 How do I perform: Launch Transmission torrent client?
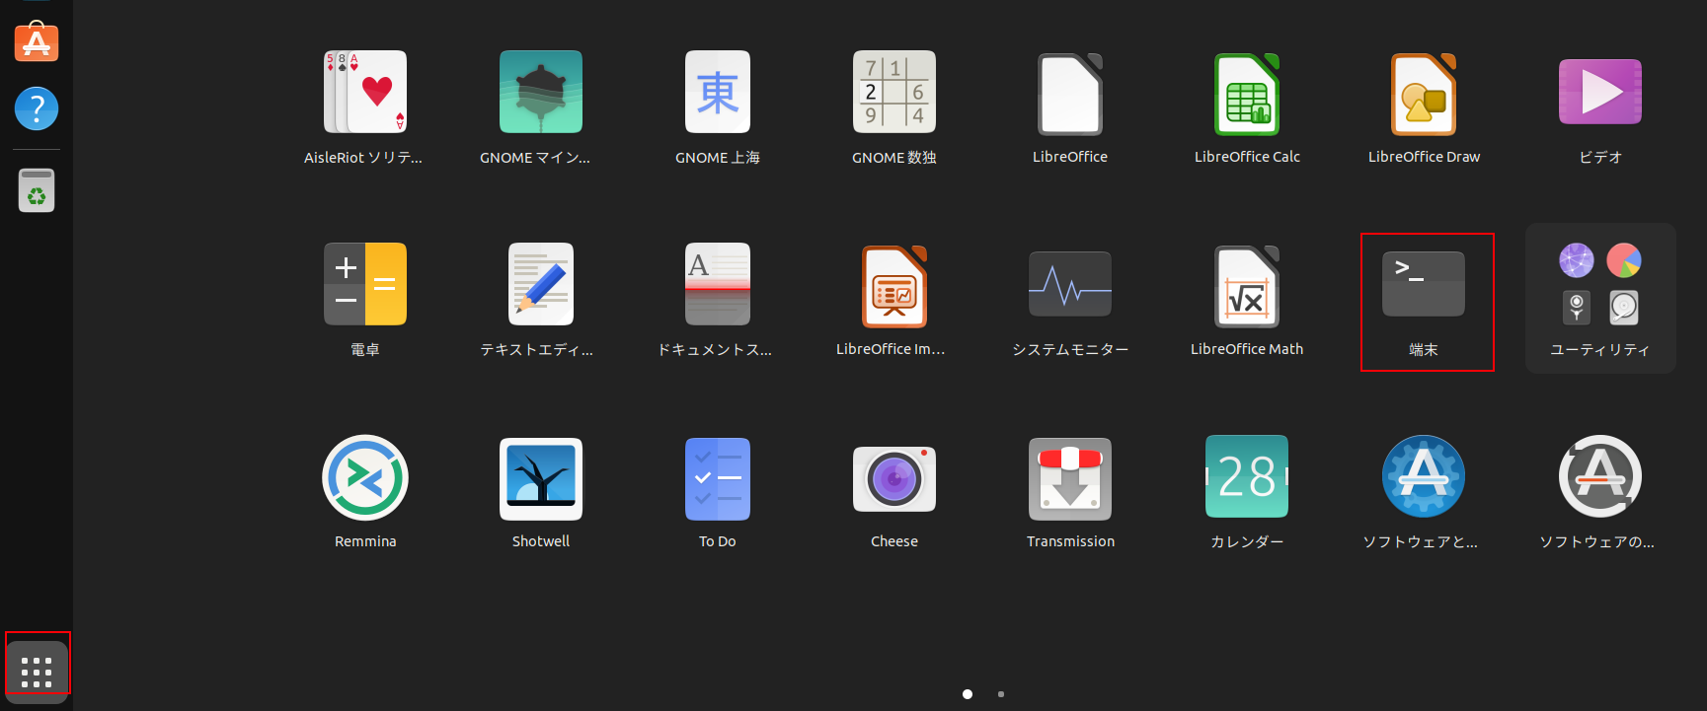(x=1070, y=479)
